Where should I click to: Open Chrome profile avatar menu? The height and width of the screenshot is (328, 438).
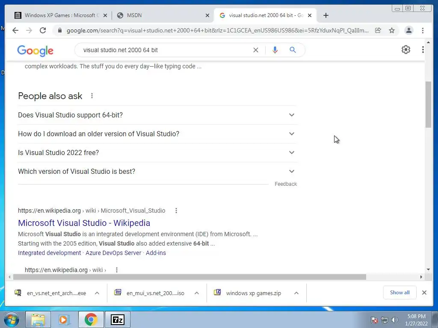408,30
